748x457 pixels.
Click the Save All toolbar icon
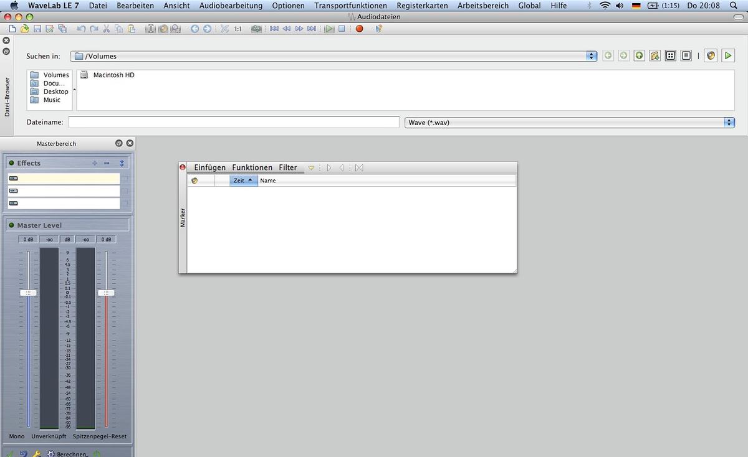tap(62, 29)
